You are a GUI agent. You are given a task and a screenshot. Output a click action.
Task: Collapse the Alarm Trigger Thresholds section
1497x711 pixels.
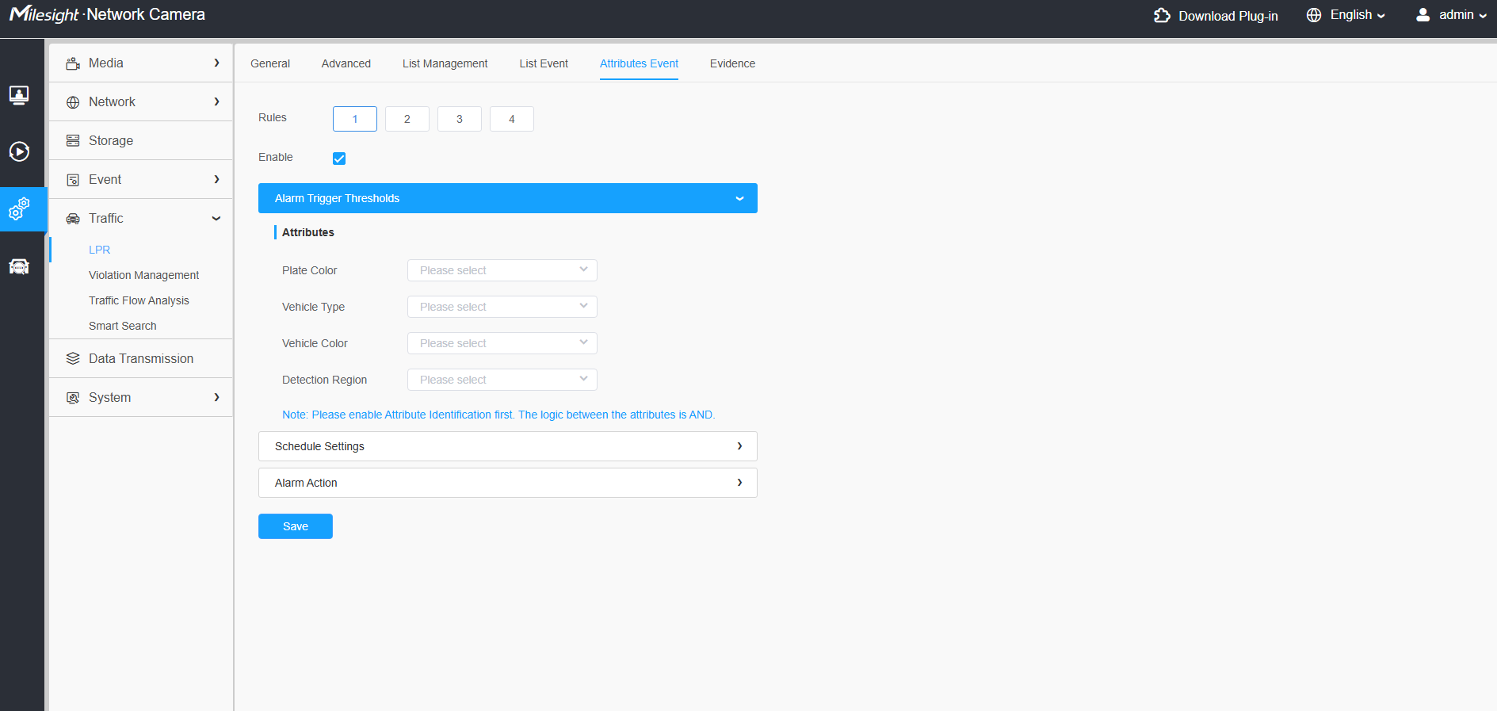508,198
